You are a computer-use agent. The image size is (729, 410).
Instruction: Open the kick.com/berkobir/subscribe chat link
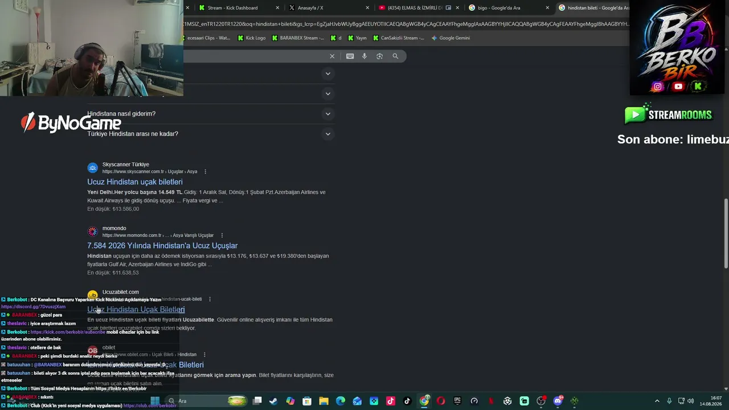[x=68, y=332]
